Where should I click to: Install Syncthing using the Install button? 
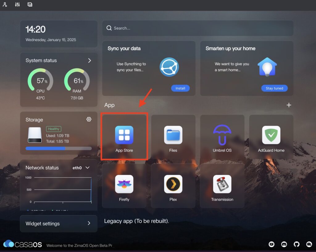180,88
